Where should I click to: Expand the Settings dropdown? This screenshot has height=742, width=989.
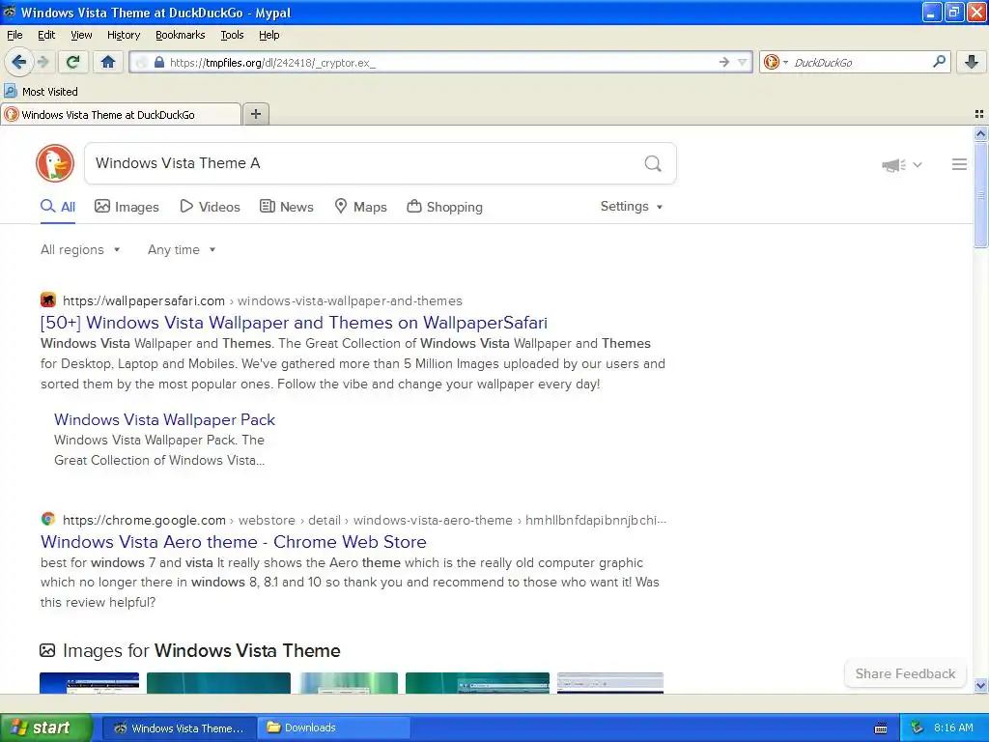tap(632, 207)
